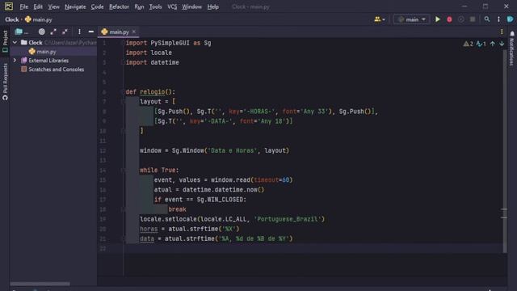Open the Project tool window side tab
The width and height of the screenshot is (517, 291).
5,41
